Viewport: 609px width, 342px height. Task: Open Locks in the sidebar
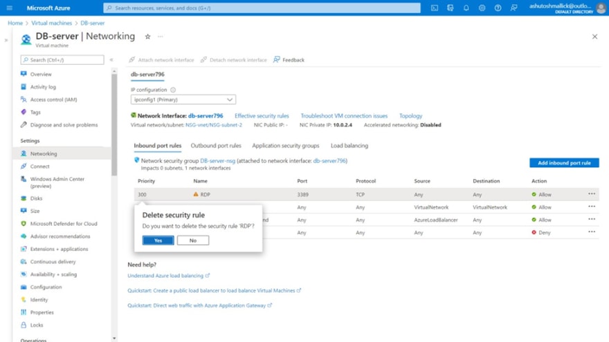pos(37,325)
